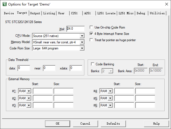Click the Keil app icon in title bar

click(5, 4)
